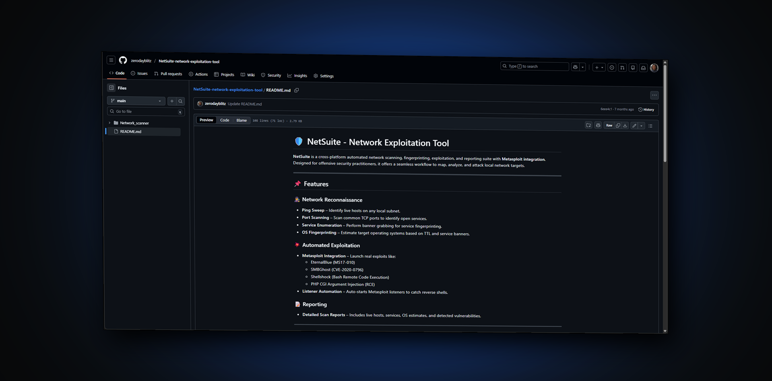Switch the README view to Code
This screenshot has height=381, width=772.
(x=225, y=120)
